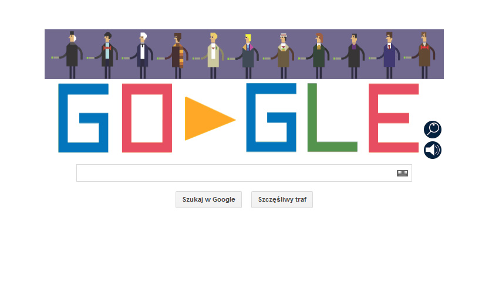Click the red letter O in the logo
Viewport: 499px width, 299px height.
click(x=147, y=118)
